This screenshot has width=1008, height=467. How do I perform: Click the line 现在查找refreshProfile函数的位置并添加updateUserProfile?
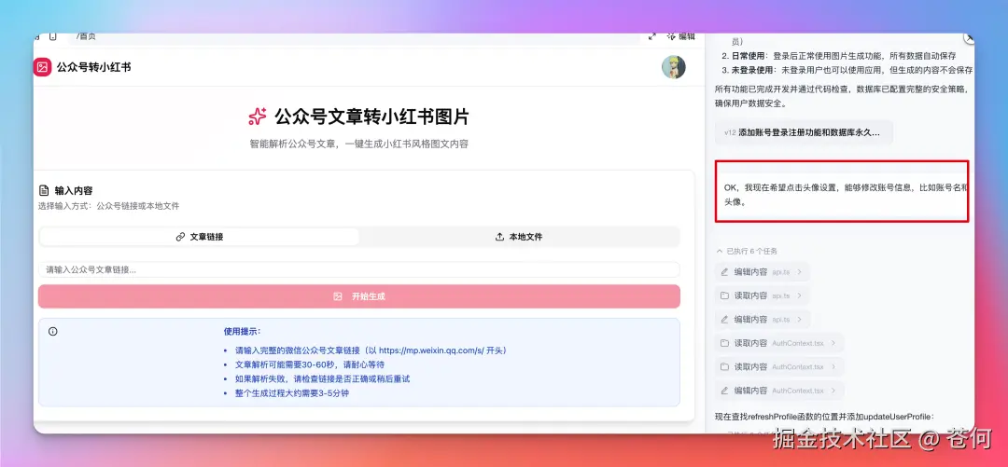click(x=824, y=417)
